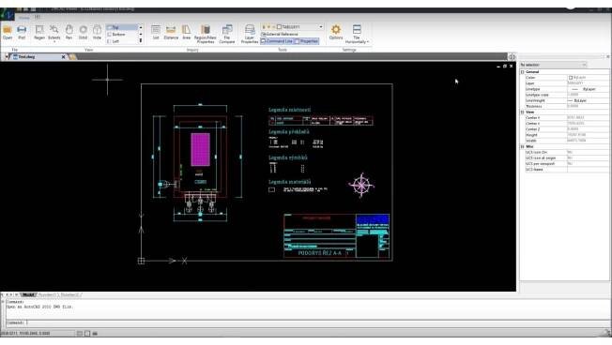
Task: Select the Thickness property row
Action: click(x=567, y=107)
